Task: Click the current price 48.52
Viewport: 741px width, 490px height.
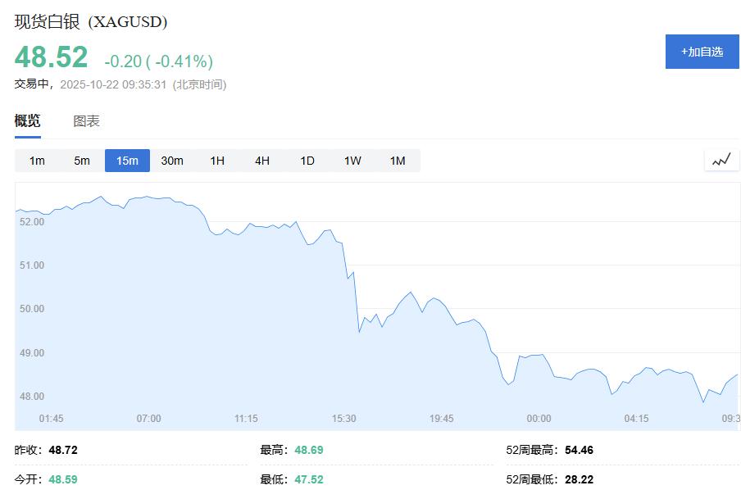Action: coord(51,57)
